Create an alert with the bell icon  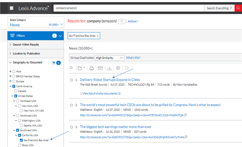point(122,21)
